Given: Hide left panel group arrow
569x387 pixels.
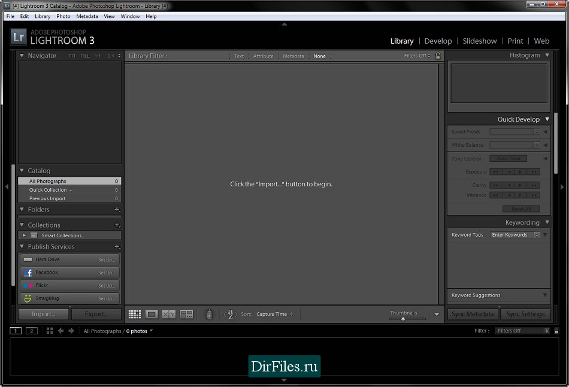Looking at the screenshot, I should pyautogui.click(x=7, y=186).
